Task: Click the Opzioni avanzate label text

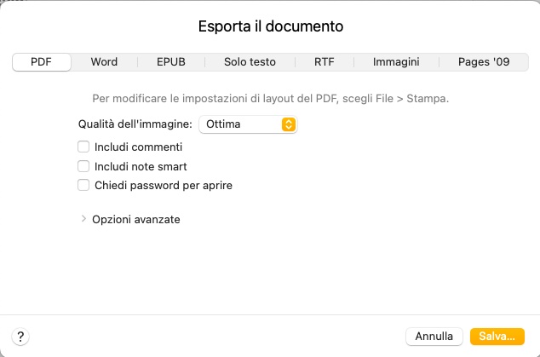Action: point(136,219)
